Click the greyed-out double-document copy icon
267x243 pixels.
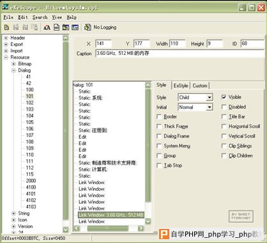[x=34, y=27]
